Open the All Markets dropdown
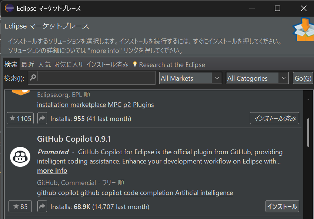314x219 pixels. pos(190,78)
